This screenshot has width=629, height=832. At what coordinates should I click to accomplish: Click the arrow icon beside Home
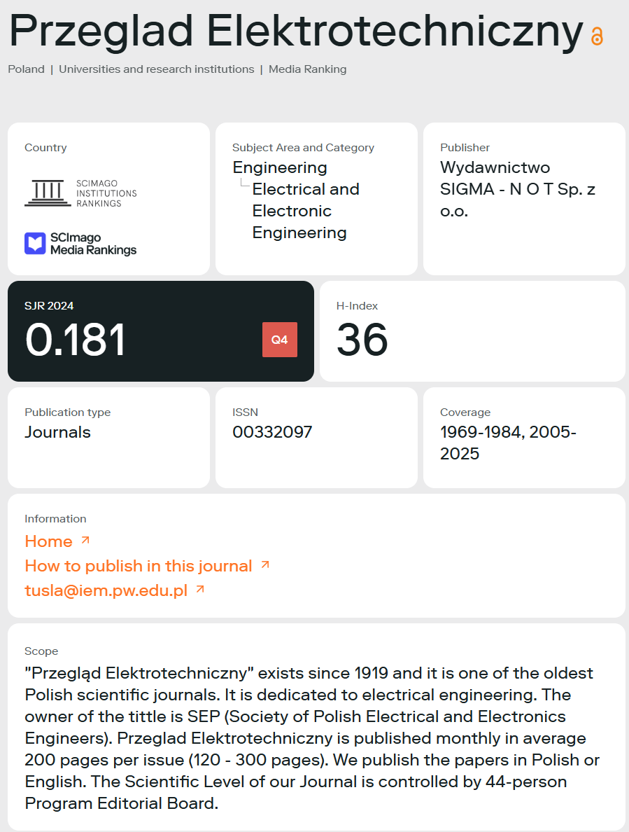[x=85, y=540]
